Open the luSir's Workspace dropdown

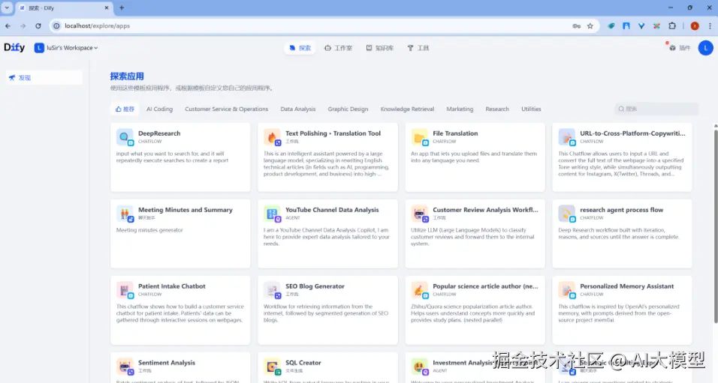66,47
